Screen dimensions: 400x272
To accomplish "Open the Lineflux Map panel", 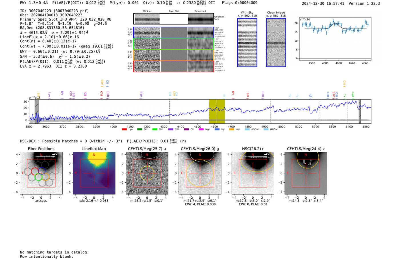I will 94,173.
